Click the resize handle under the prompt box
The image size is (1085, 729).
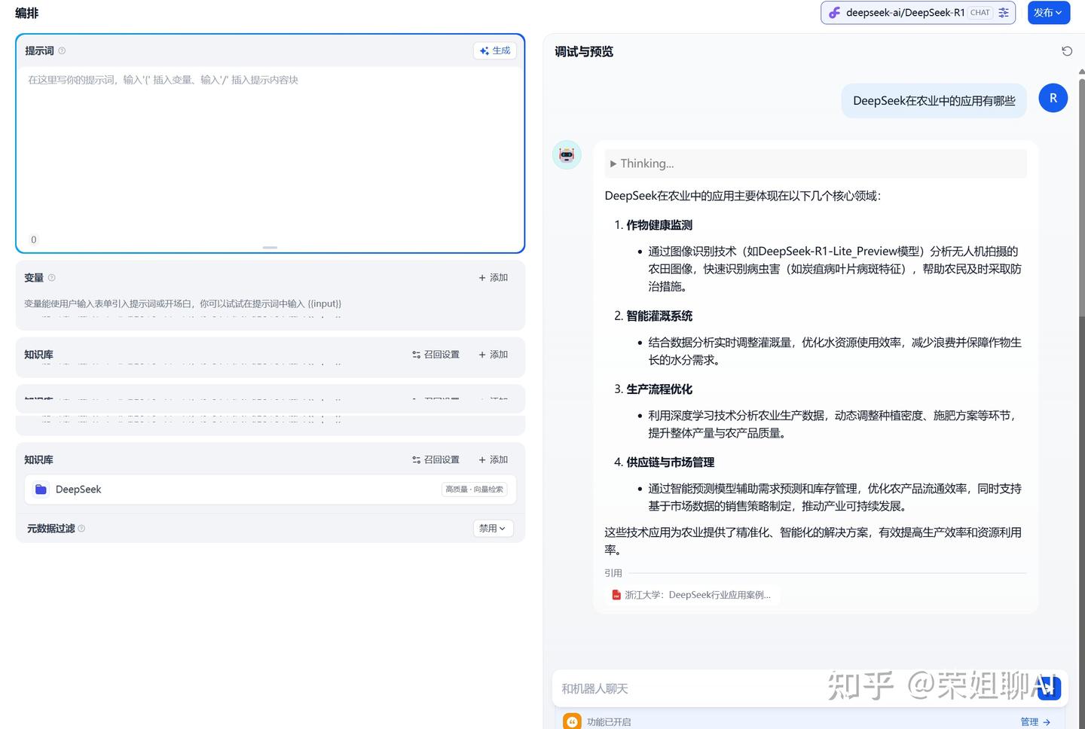pyautogui.click(x=270, y=247)
